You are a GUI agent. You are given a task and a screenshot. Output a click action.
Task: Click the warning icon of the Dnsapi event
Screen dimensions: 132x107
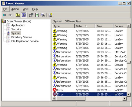54,64
